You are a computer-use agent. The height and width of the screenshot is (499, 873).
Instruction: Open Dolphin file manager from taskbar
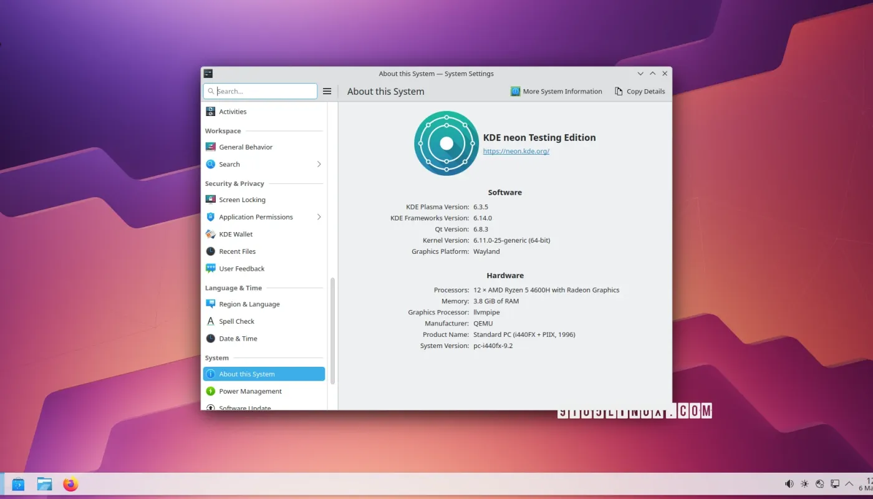pos(44,484)
